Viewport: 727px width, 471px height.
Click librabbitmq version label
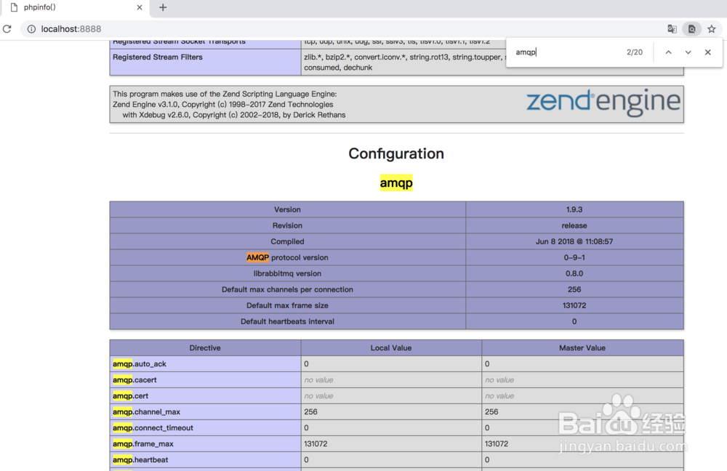[287, 273]
